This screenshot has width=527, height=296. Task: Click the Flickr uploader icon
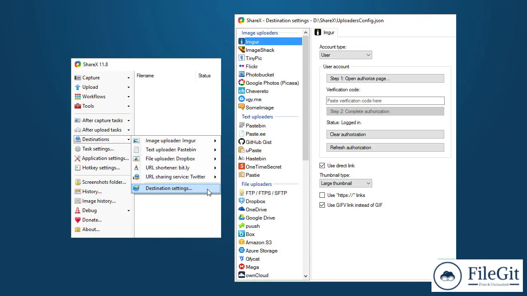point(242,66)
